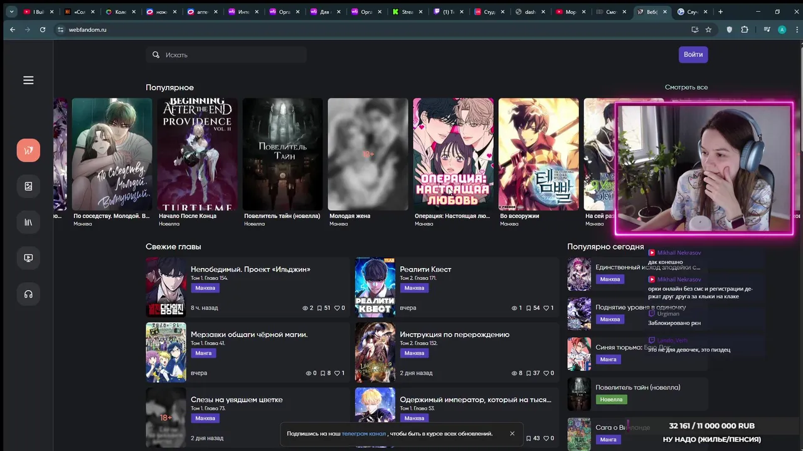Click the shield extension icon

tap(729, 29)
